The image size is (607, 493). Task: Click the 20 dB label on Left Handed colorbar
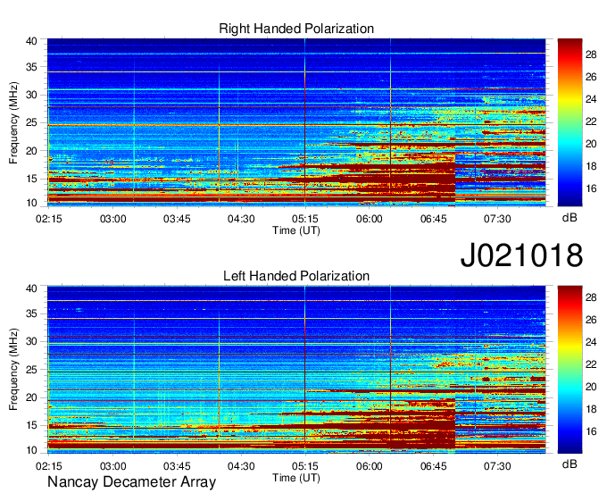(x=591, y=387)
